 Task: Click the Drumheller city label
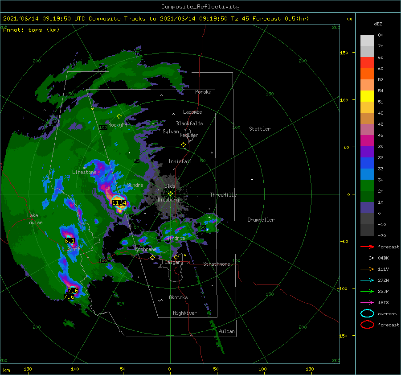[x=261, y=220]
